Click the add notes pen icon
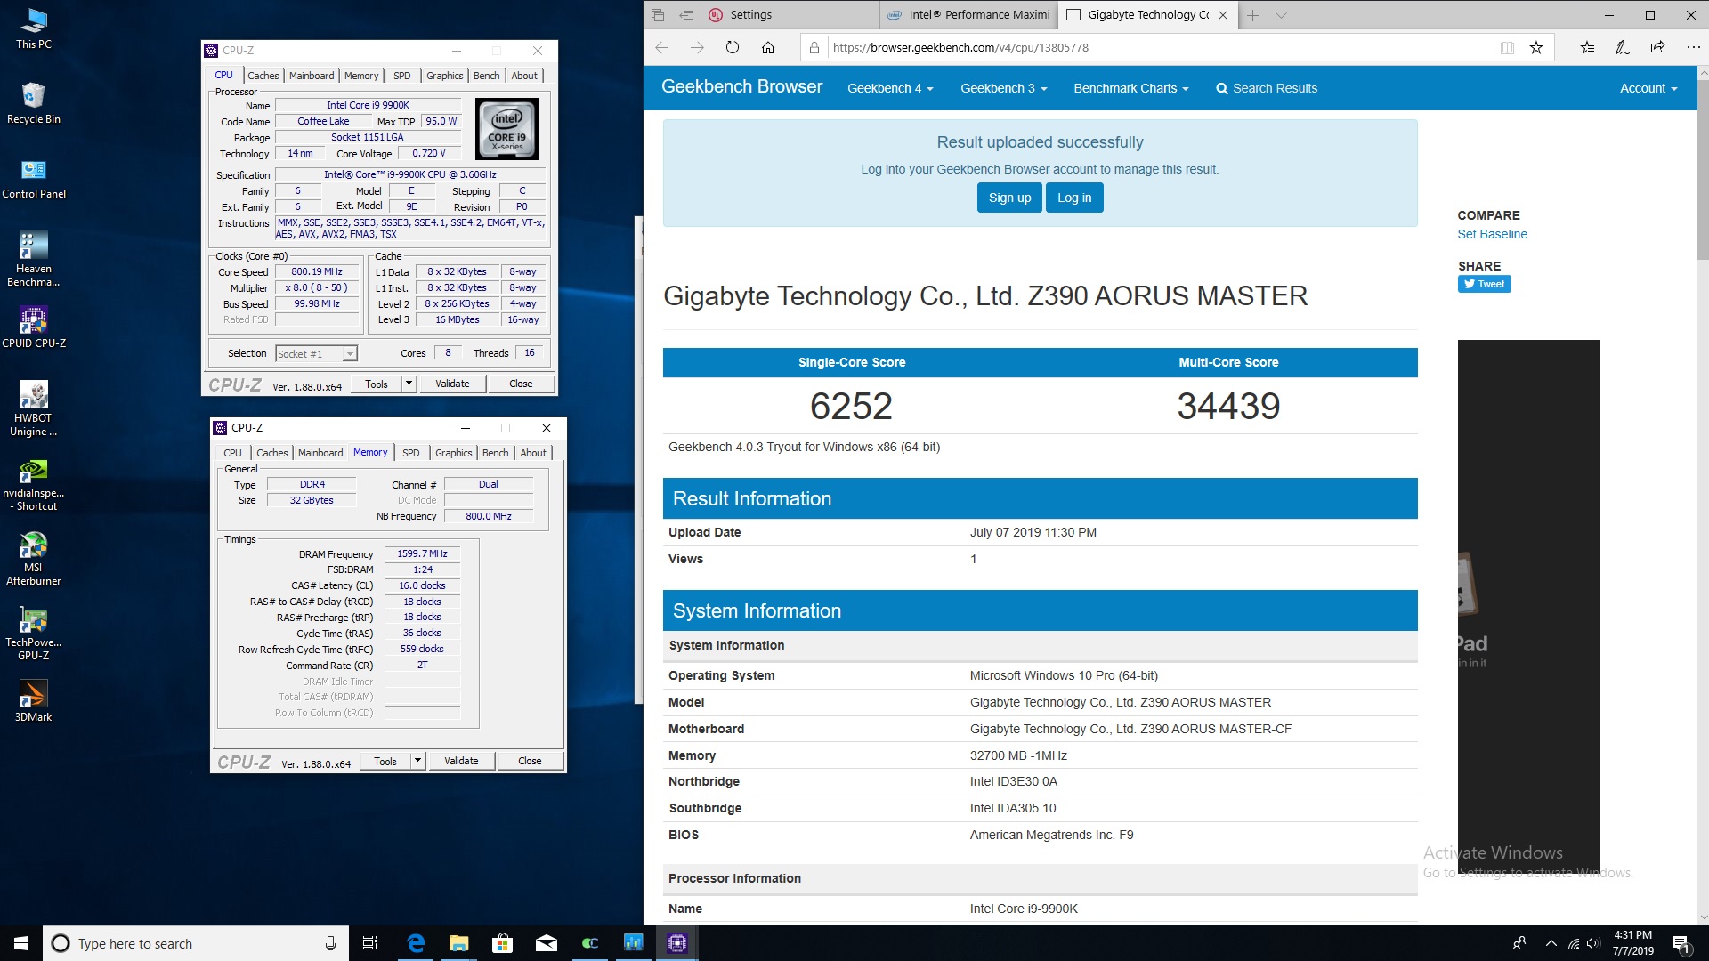 [x=1622, y=48]
